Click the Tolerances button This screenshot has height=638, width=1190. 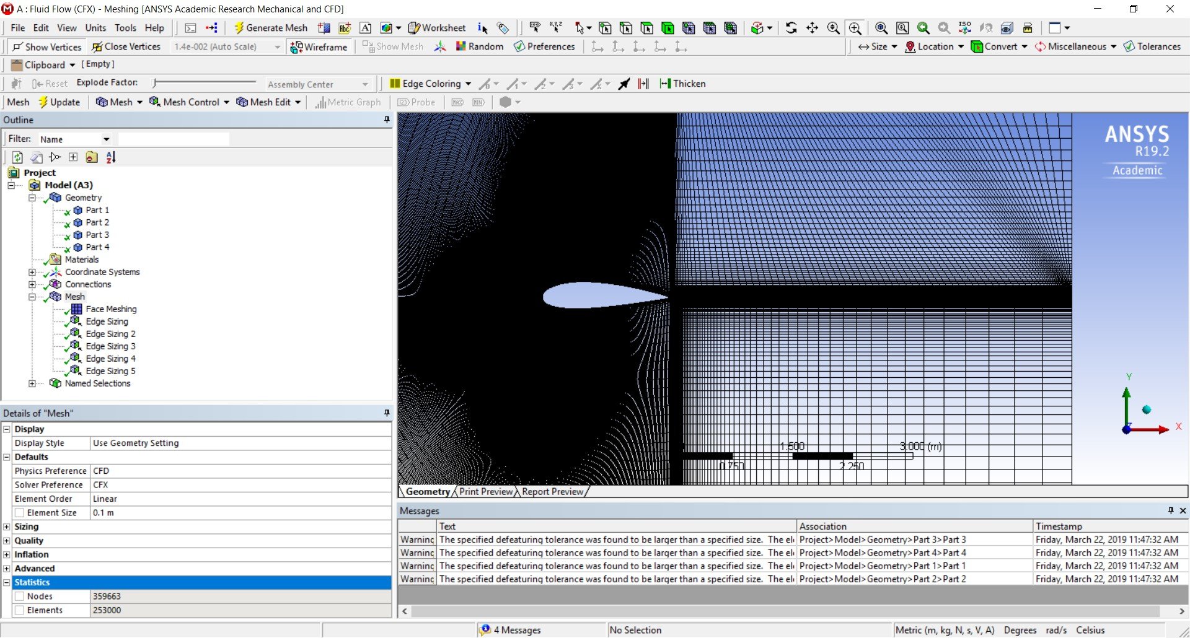click(1152, 46)
